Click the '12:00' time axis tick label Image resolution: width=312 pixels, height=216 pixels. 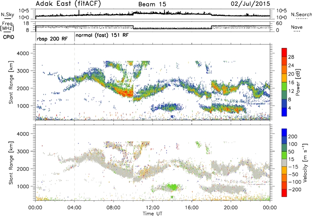pyautogui.click(x=152, y=208)
